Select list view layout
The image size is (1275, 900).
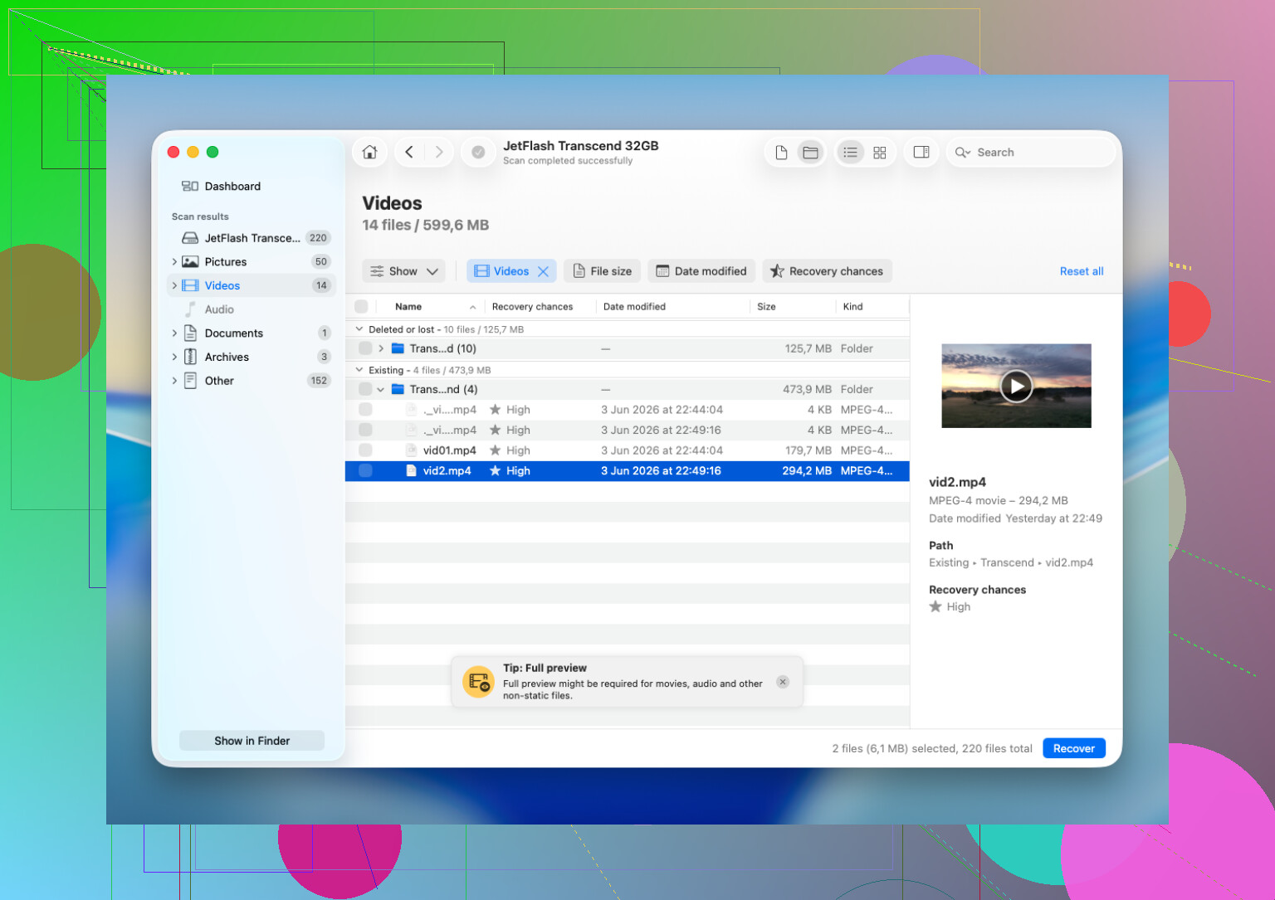pos(850,152)
